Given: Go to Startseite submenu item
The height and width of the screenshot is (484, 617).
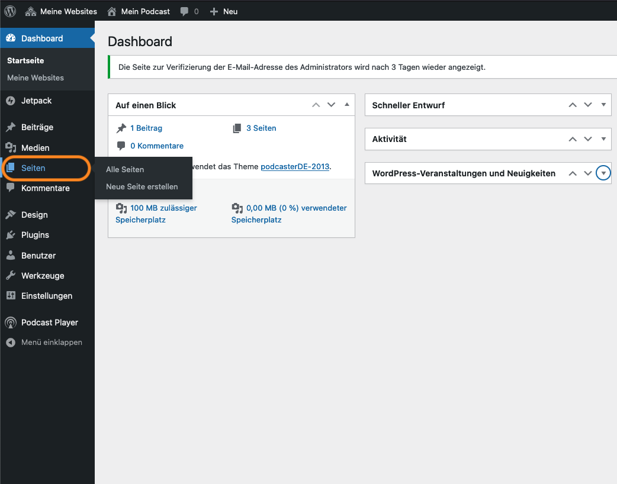Looking at the screenshot, I should 25,60.
